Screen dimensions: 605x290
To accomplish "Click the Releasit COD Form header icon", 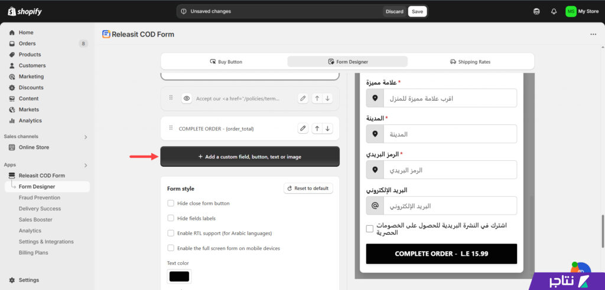I will [106, 34].
